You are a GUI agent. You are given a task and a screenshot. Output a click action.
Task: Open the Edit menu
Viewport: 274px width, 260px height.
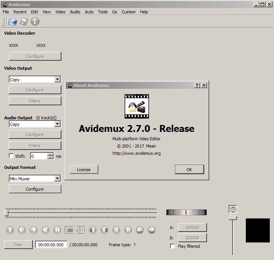click(x=34, y=12)
